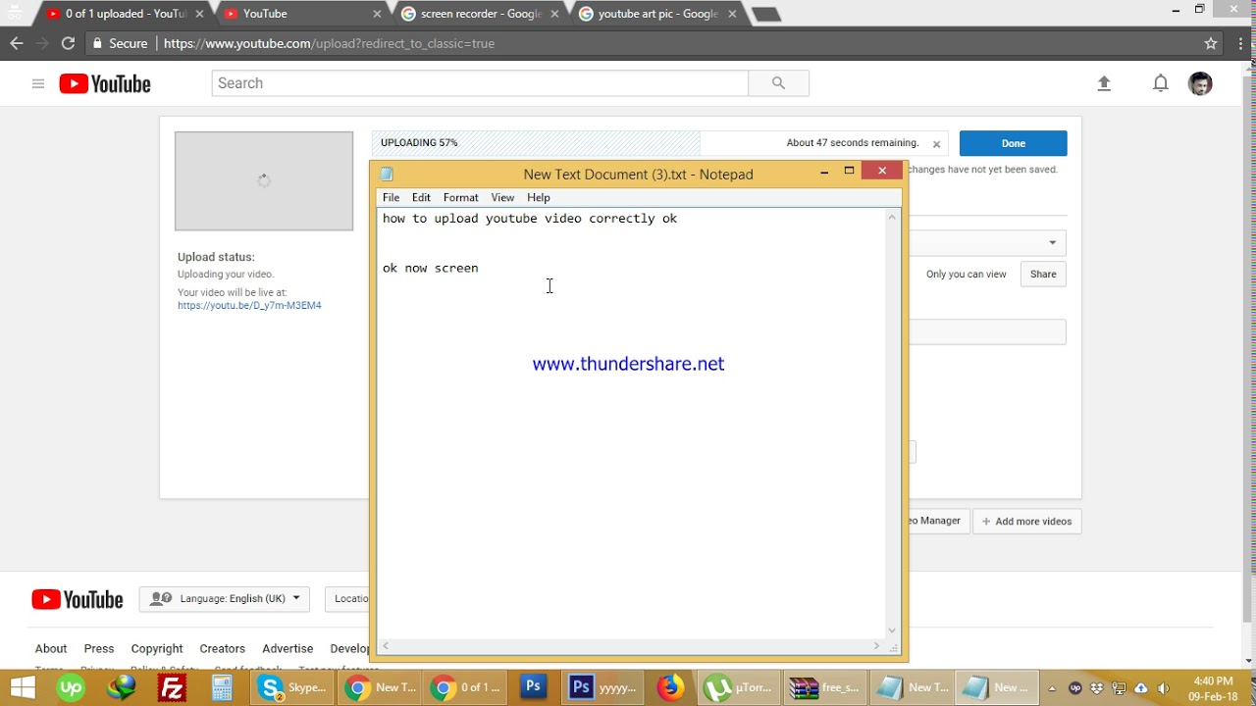This screenshot has height=706, width=1256.
Task: Click the YouTube search magnifier button
Action: (778, 83)
